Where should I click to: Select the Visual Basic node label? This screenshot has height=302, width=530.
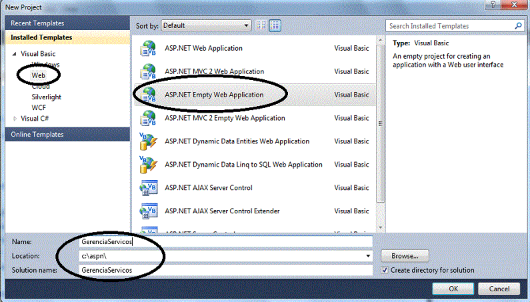(x=38, y=54)
